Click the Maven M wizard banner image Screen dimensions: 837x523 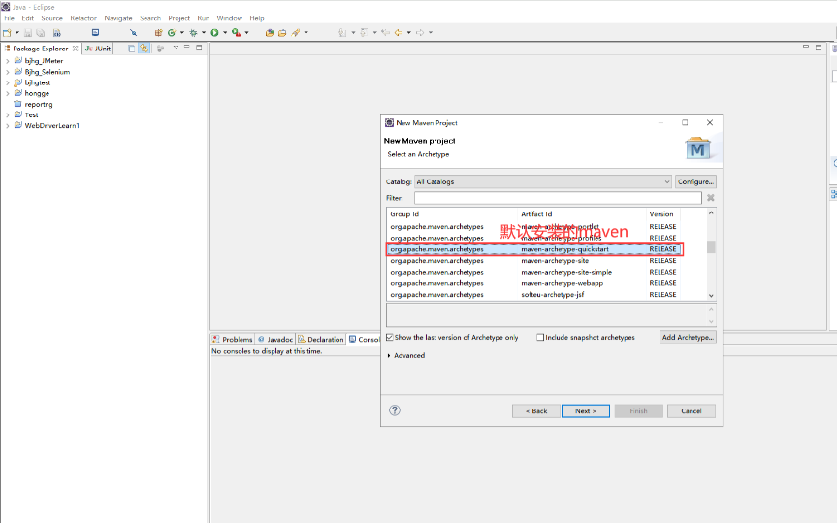click(x=697, y=149)
